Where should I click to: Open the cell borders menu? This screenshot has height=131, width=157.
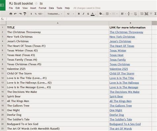pyautogui.click(x=108, y=14)
